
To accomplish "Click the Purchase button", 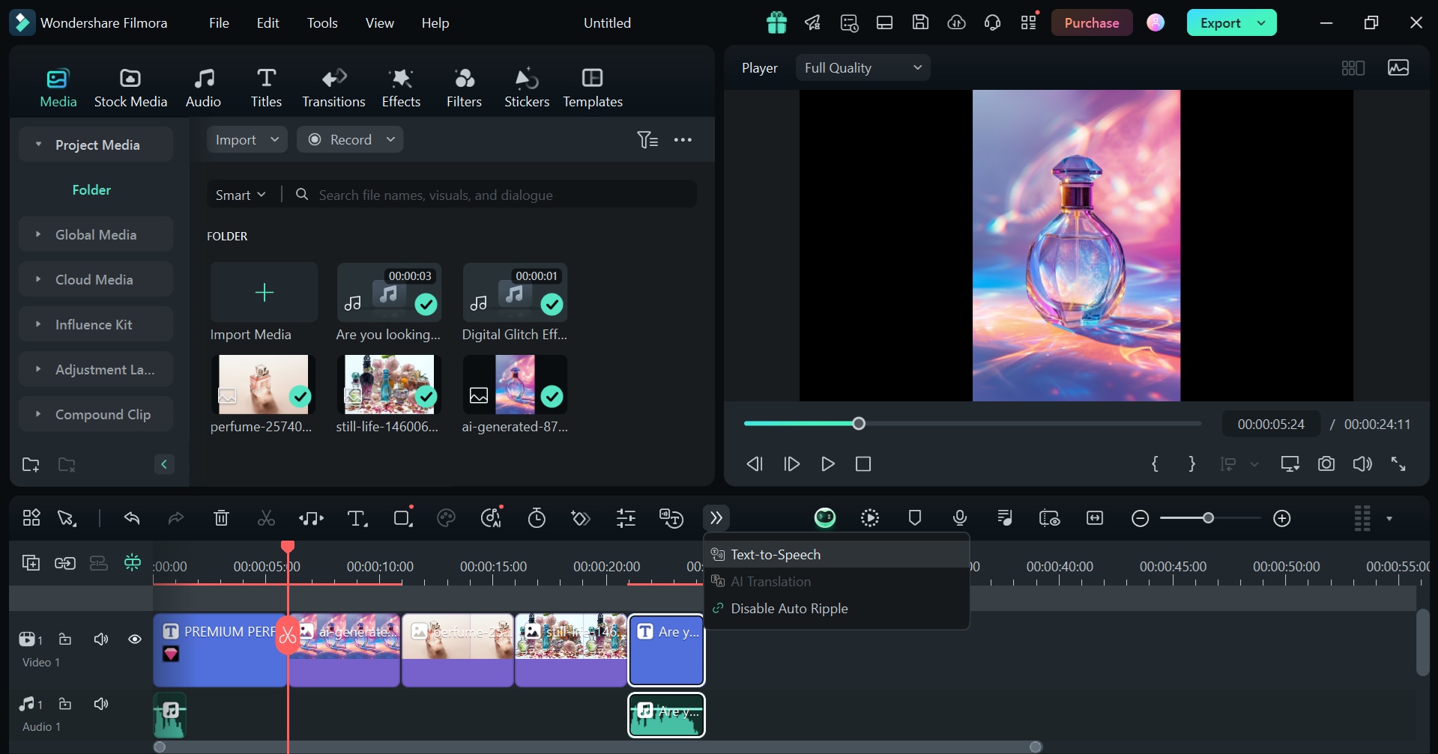I will point(1091,23).
